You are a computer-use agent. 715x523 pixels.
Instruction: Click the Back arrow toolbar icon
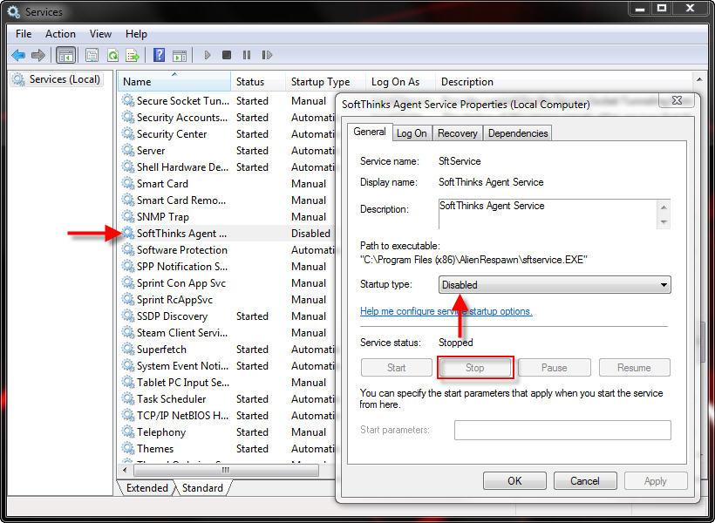18,55
